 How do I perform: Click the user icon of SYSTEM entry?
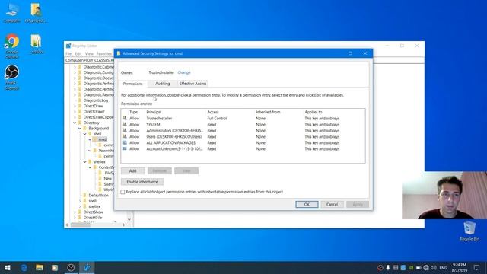click(x=125, y=124)
